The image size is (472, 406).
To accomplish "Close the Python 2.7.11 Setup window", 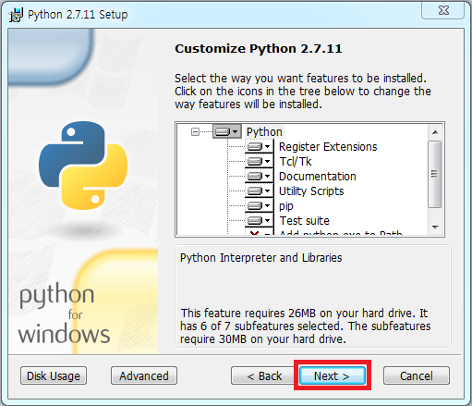I will tap(442, 10).
